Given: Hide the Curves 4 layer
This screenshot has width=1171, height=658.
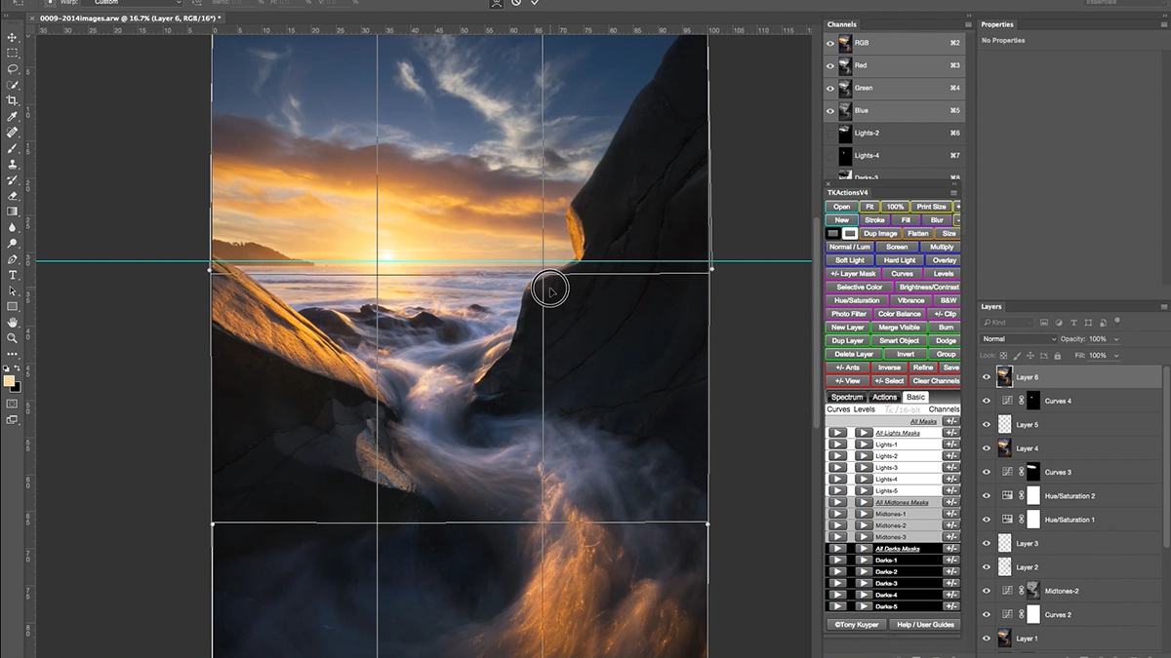Looking at the screenshot, I should click(x=986, y=401).
